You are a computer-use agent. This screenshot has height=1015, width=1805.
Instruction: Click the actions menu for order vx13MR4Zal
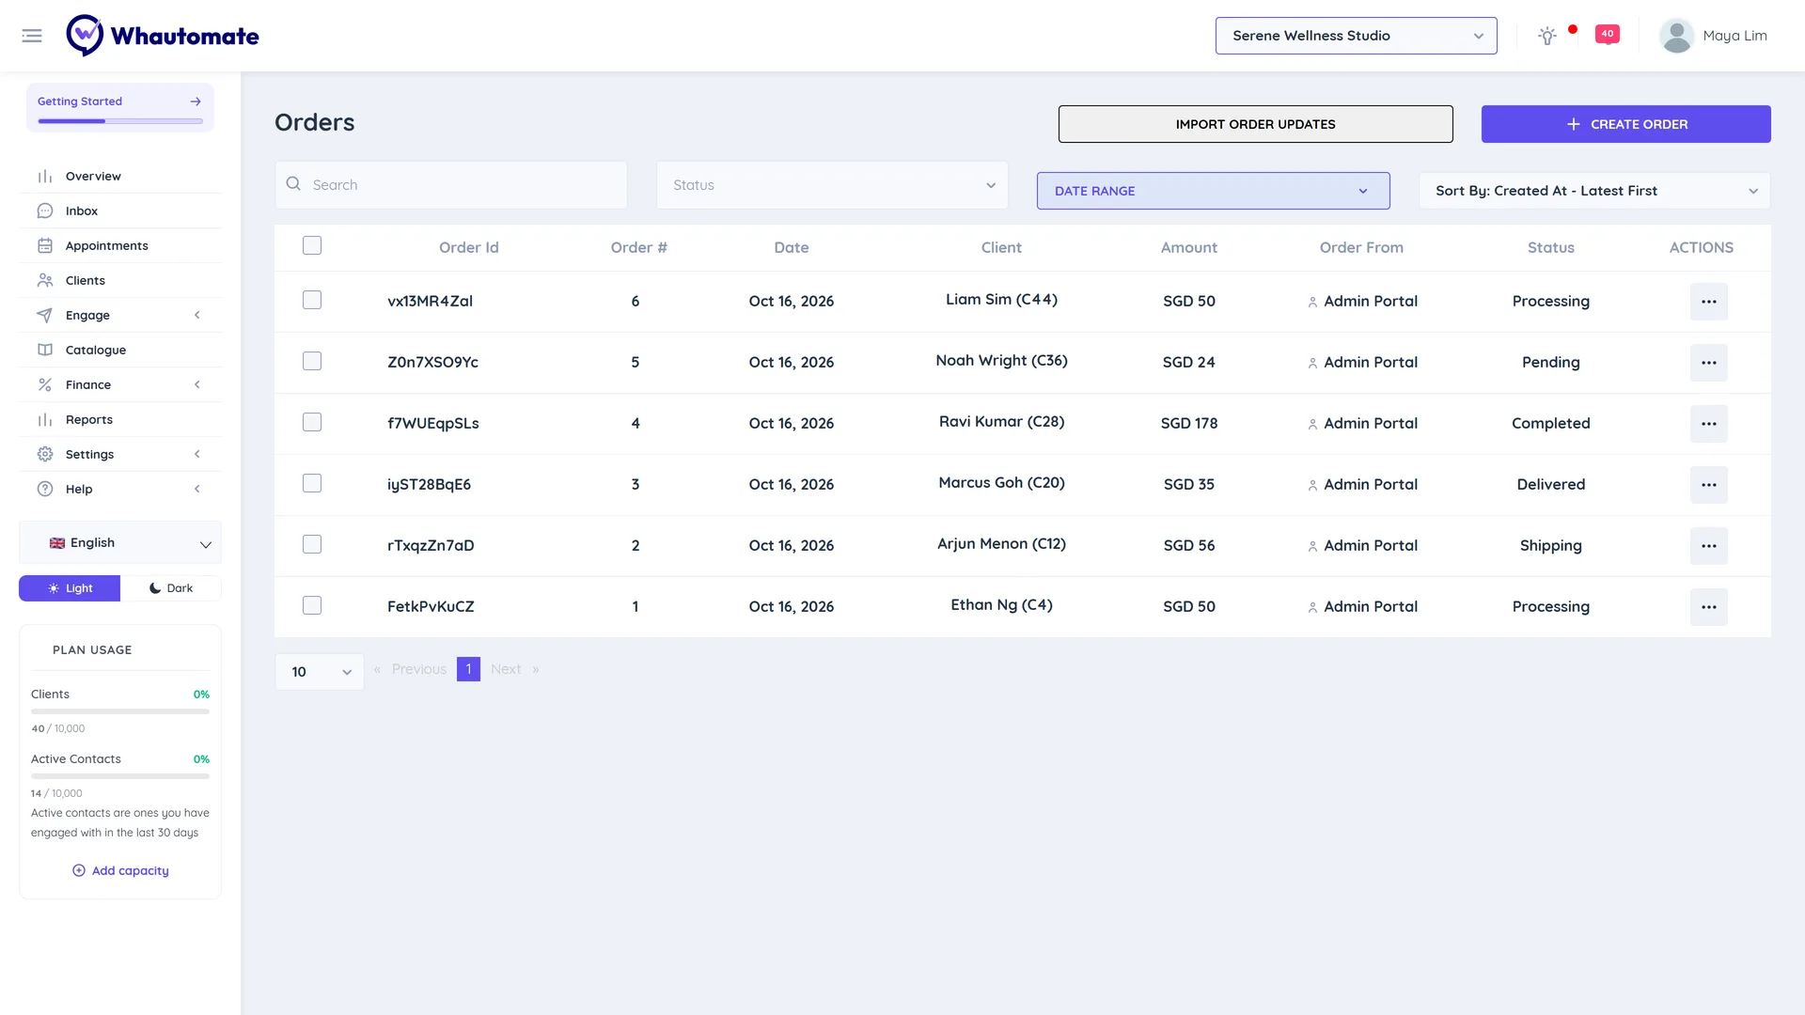1709,302
